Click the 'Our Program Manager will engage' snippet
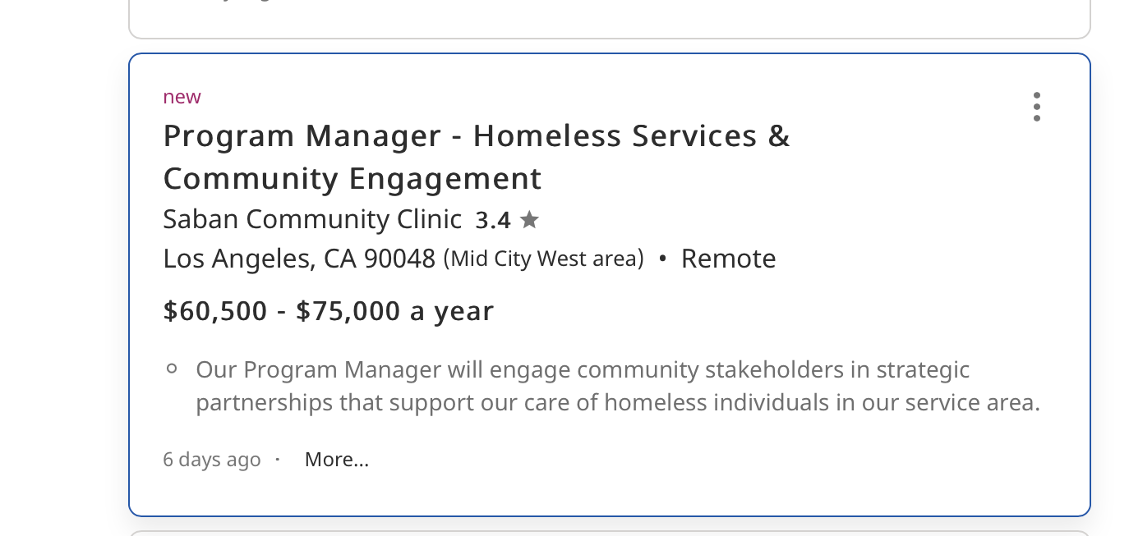This screenshot has width=1129, height=536. (583, 370)
